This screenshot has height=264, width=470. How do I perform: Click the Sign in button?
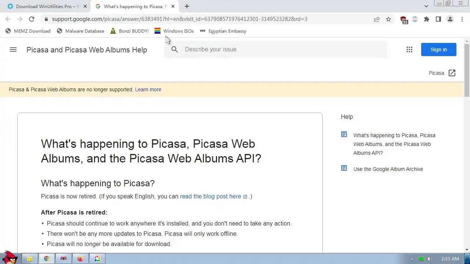coord(439,49)
